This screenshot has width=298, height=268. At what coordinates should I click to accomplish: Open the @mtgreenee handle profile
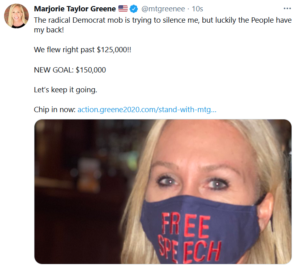163,9
